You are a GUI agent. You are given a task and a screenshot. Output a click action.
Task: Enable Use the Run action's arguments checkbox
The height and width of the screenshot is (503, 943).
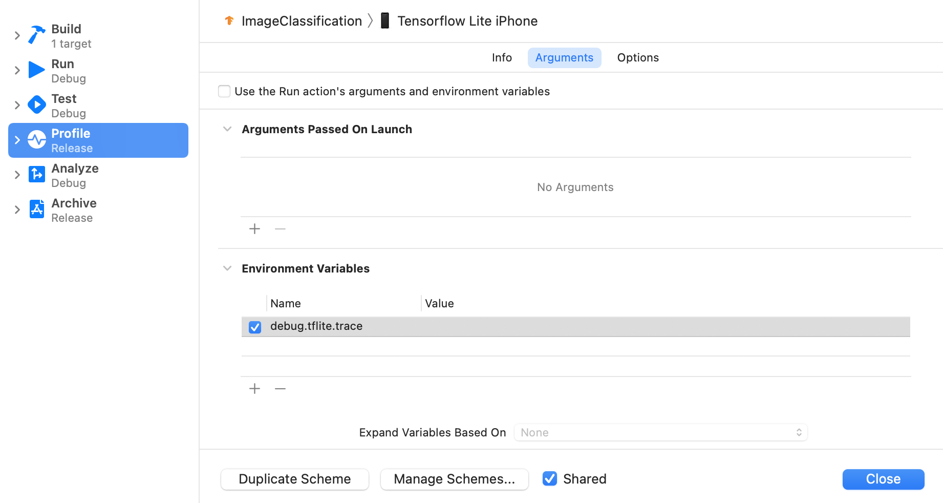pyautogui.click(x=224, y=91)
